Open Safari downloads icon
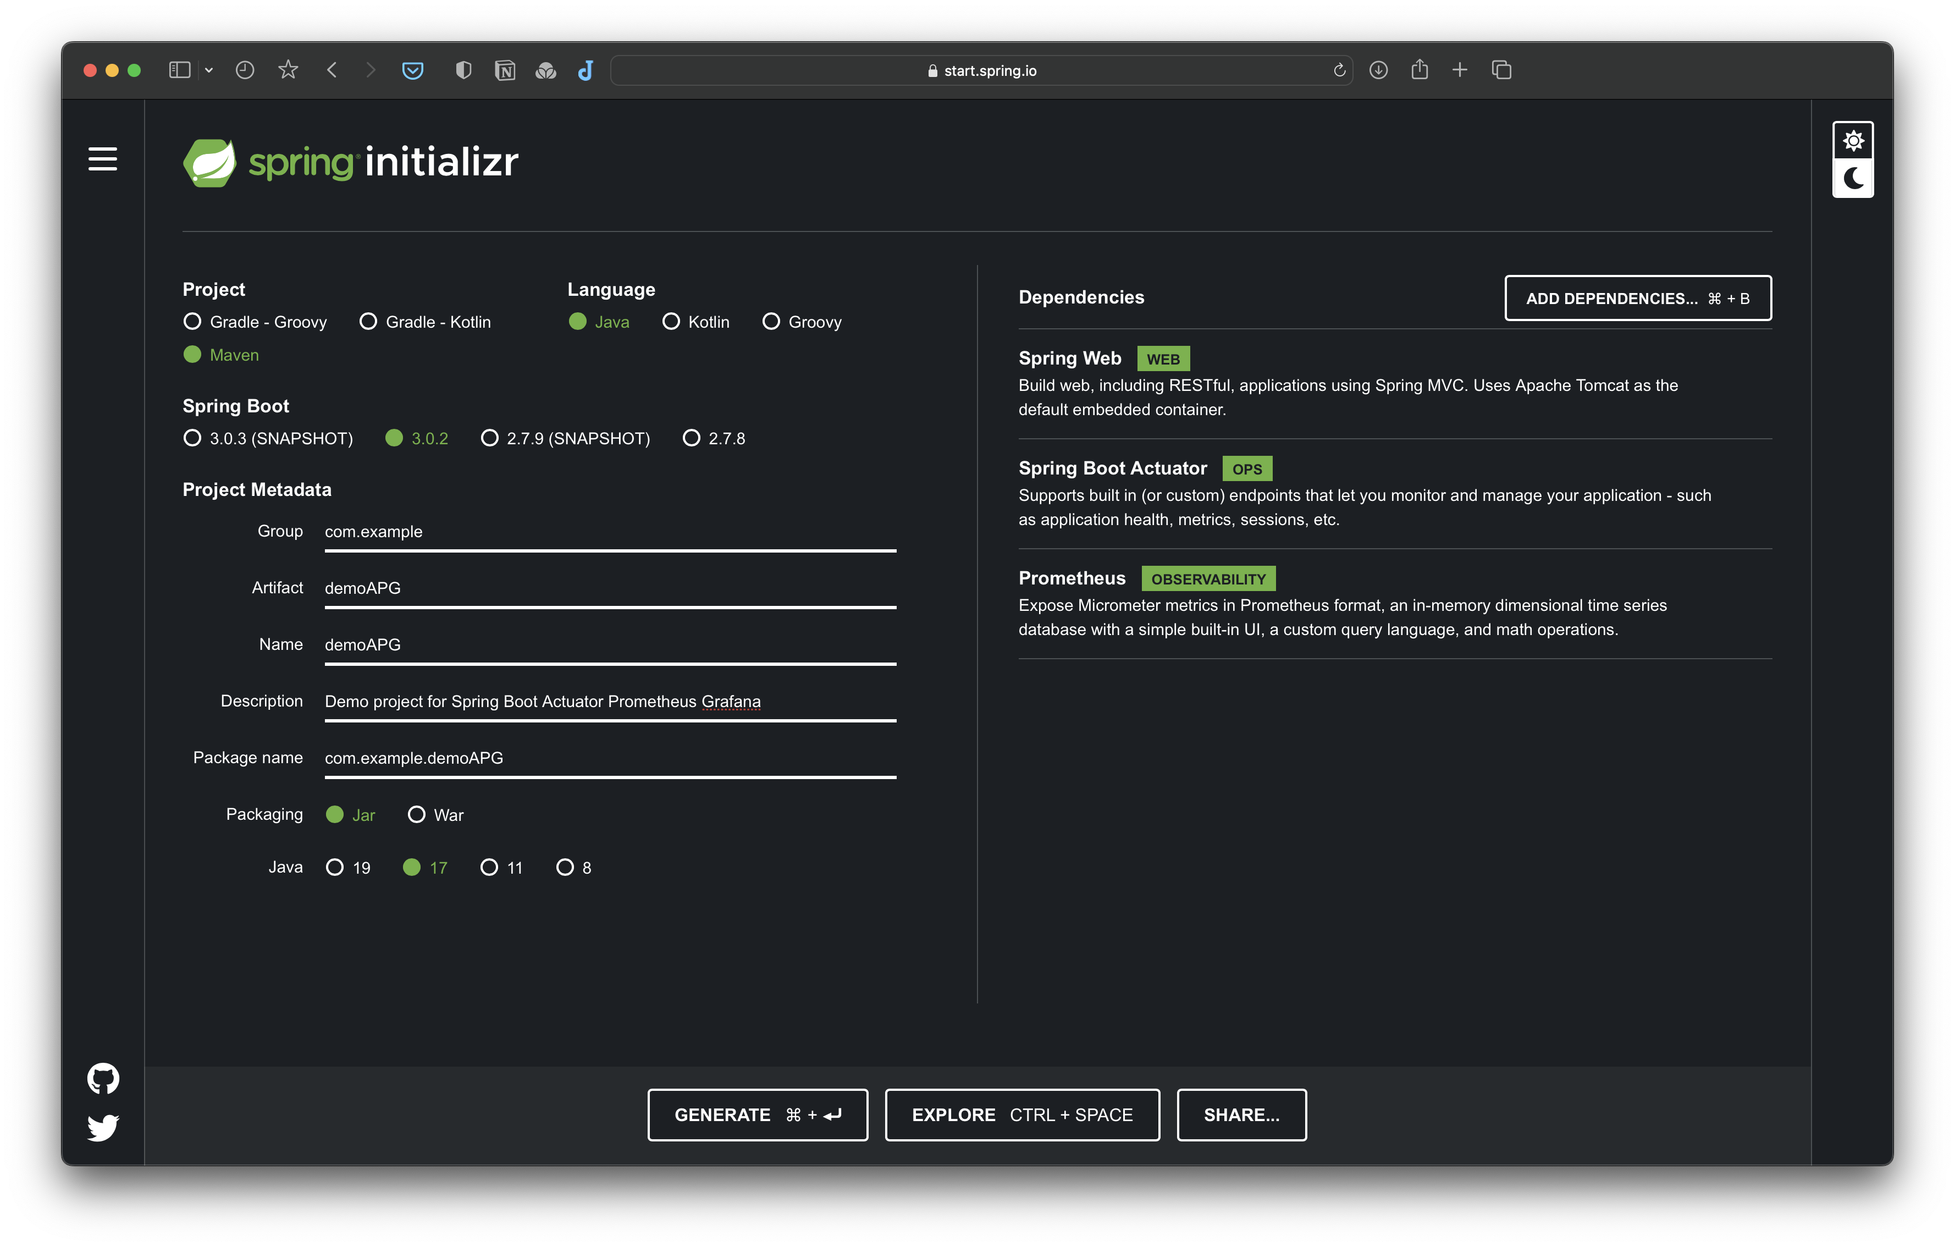The image size is (1955, 1247). 1379,70
